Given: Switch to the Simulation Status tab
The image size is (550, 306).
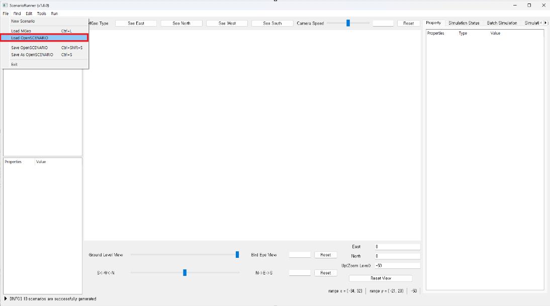Looking at the screenshot, I should (x=464, y=23).
